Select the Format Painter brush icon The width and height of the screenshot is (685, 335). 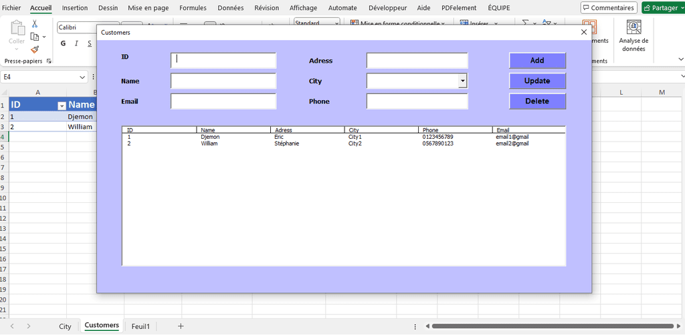(x=35, y=49)
